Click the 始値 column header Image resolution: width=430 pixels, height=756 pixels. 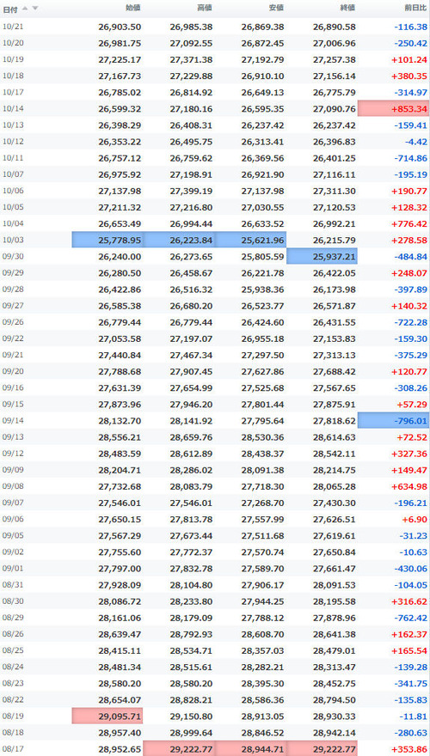pos(132,9)
